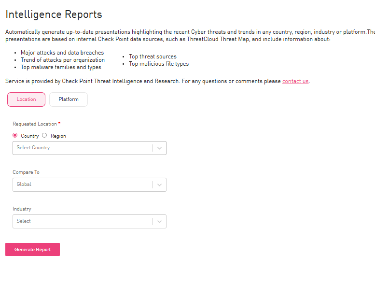The width and height of the screenshot is (375, 297).
Task: Open the Select Country dropdown arrow
Action: (159, 148)
